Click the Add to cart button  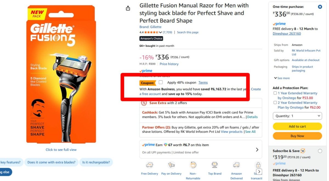click(297, 126)
